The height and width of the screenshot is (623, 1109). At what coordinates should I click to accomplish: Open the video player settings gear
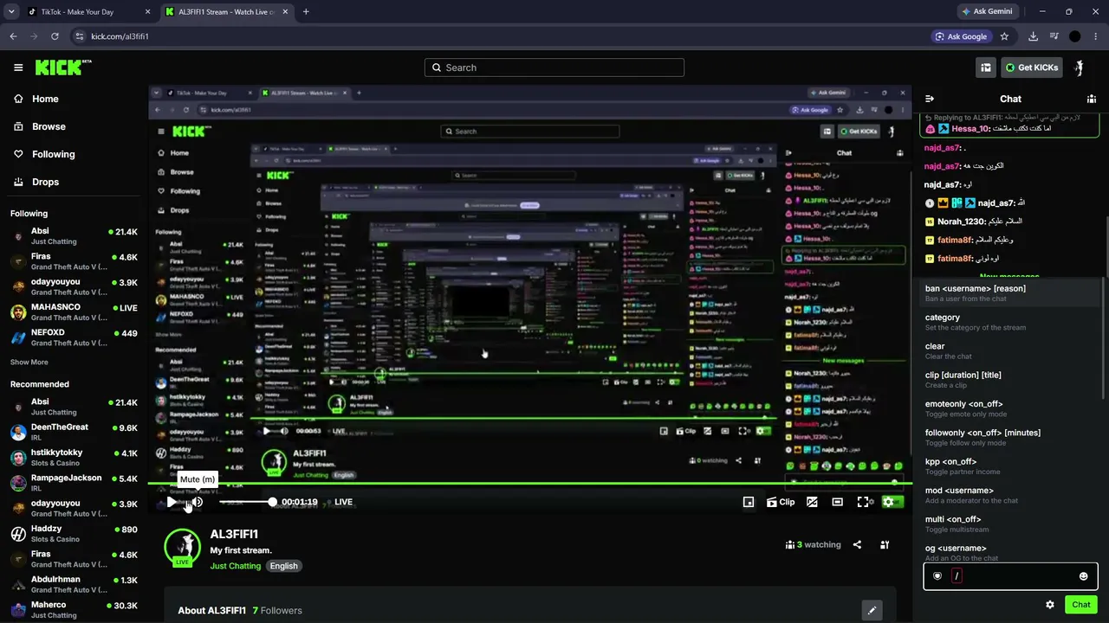[888, 502]
